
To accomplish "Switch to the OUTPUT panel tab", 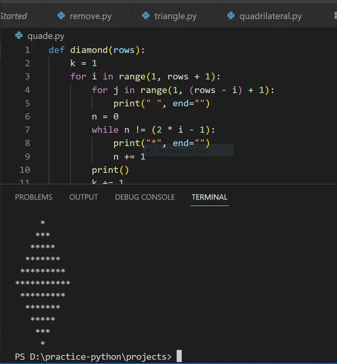I will point(83,197).
